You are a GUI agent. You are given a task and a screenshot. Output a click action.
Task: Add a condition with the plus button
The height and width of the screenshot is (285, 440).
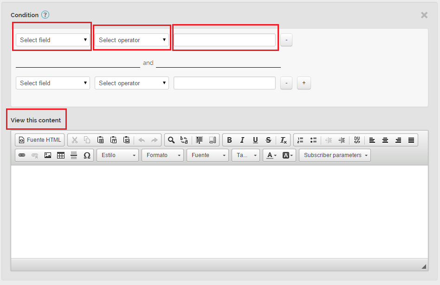[304, 83]
